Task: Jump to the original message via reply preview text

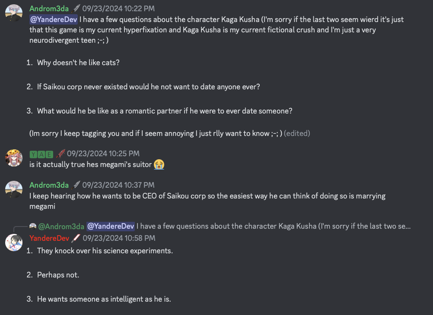Action: pos(273,226)
